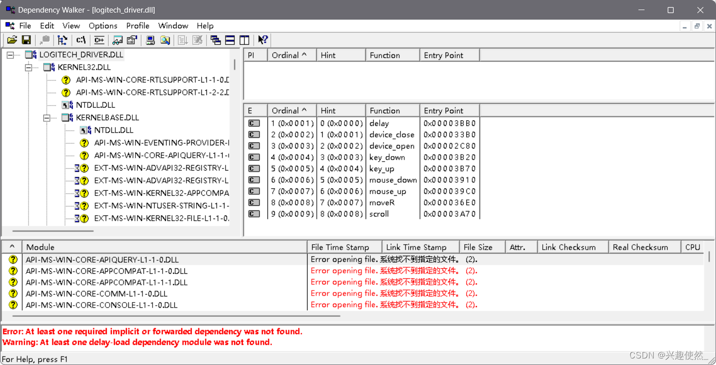Sort exports pane by Function column header
Viewport: 716px width, 365px height.
pyautogui.click(x=393, y=111)
